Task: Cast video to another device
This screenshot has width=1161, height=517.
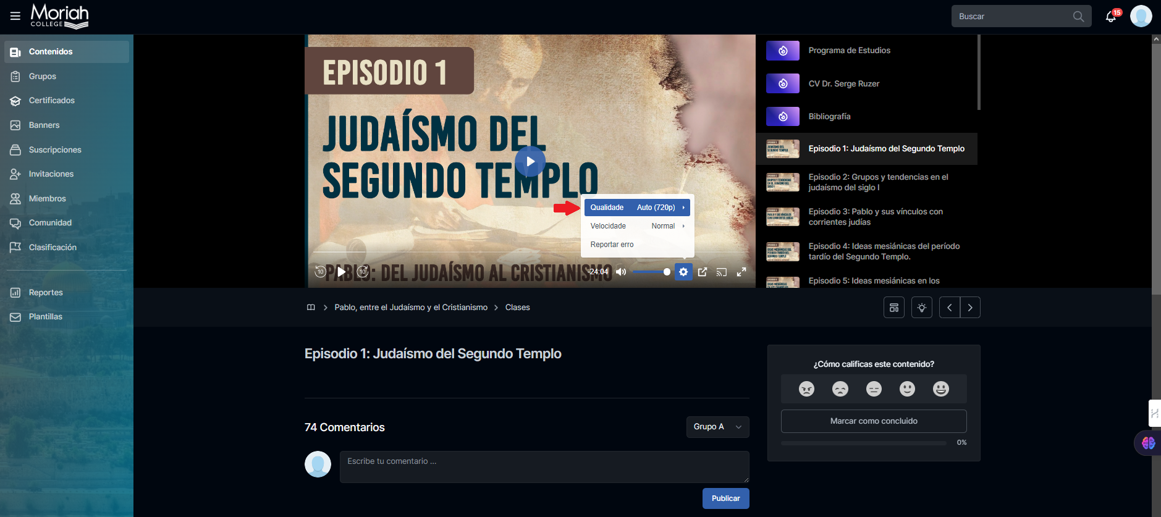Action: coord(721,272)
